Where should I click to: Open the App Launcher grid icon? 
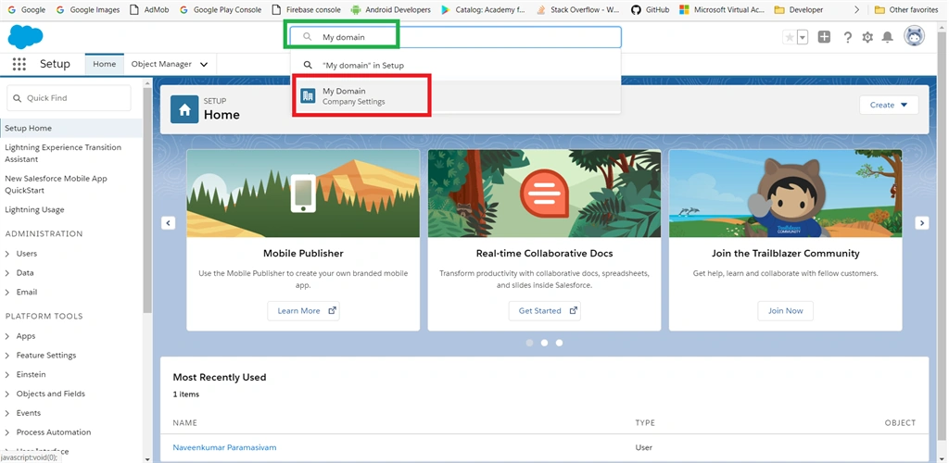click(x=19, y=64)
